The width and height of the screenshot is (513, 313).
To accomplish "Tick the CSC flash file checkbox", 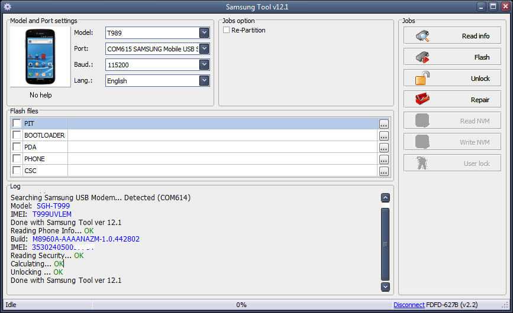I will pyautogui.click(x=17, y=170).
